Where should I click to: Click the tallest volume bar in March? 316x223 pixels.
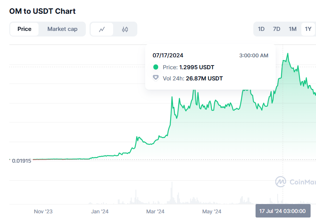pos(172,193)
